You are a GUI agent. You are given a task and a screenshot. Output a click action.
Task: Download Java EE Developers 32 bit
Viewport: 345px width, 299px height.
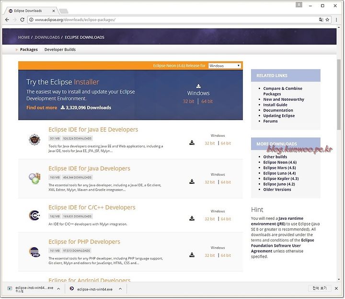coord(210,143)
